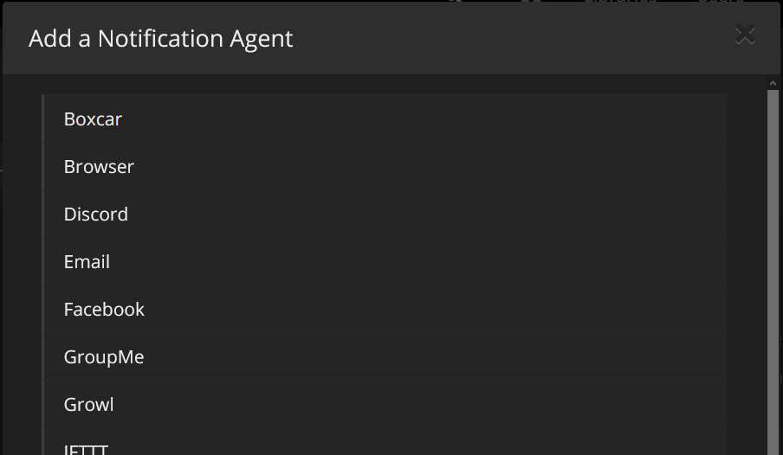Choose Facebook from the agent list
The width and height of the screenshot is (783, 455).
coord(385,309)
